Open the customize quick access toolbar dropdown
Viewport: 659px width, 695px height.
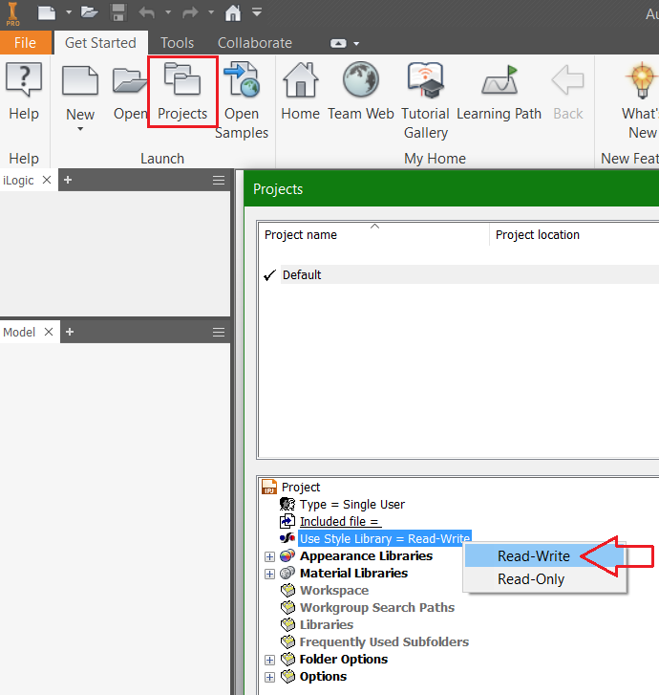(257, 12)
